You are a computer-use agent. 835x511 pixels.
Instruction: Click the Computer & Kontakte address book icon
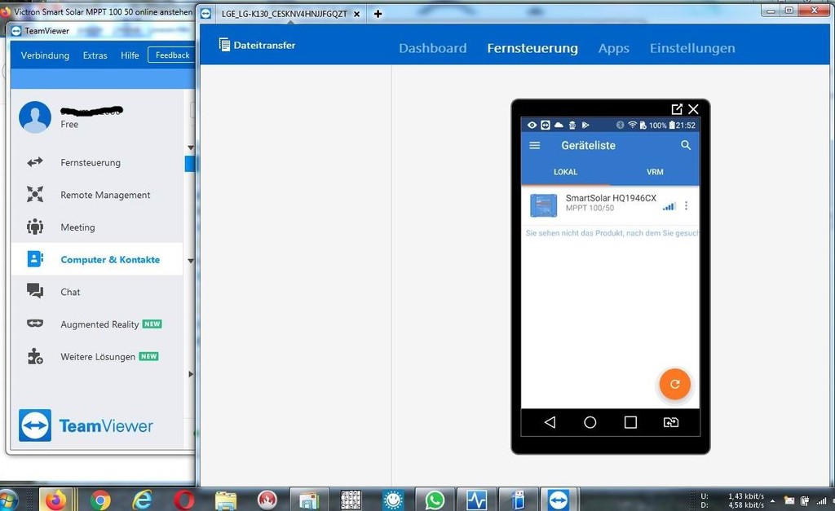pyautogui.click(x=35, y=259)
